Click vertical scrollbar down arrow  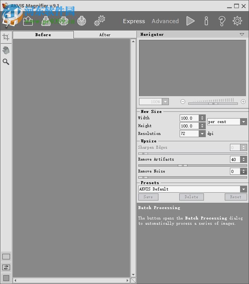tap(133, 275)
